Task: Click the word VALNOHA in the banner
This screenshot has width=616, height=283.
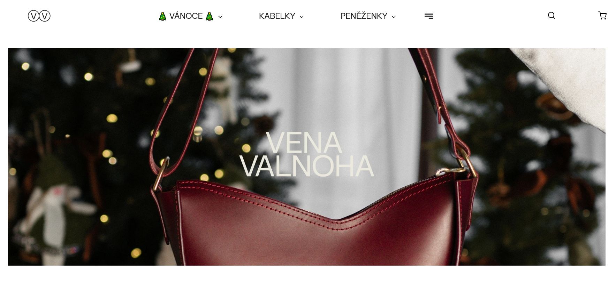Action: 307,166
